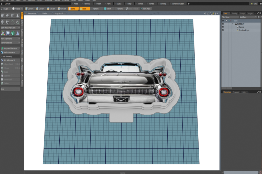Activate the Text tool icon
The image size is (262, 174).
[17, 22]
